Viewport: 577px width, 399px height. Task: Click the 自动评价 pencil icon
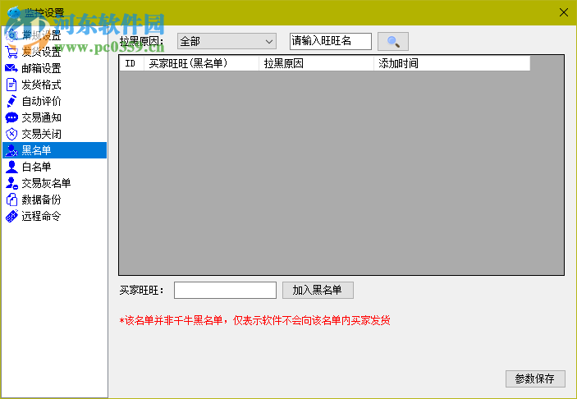(11, 101)
